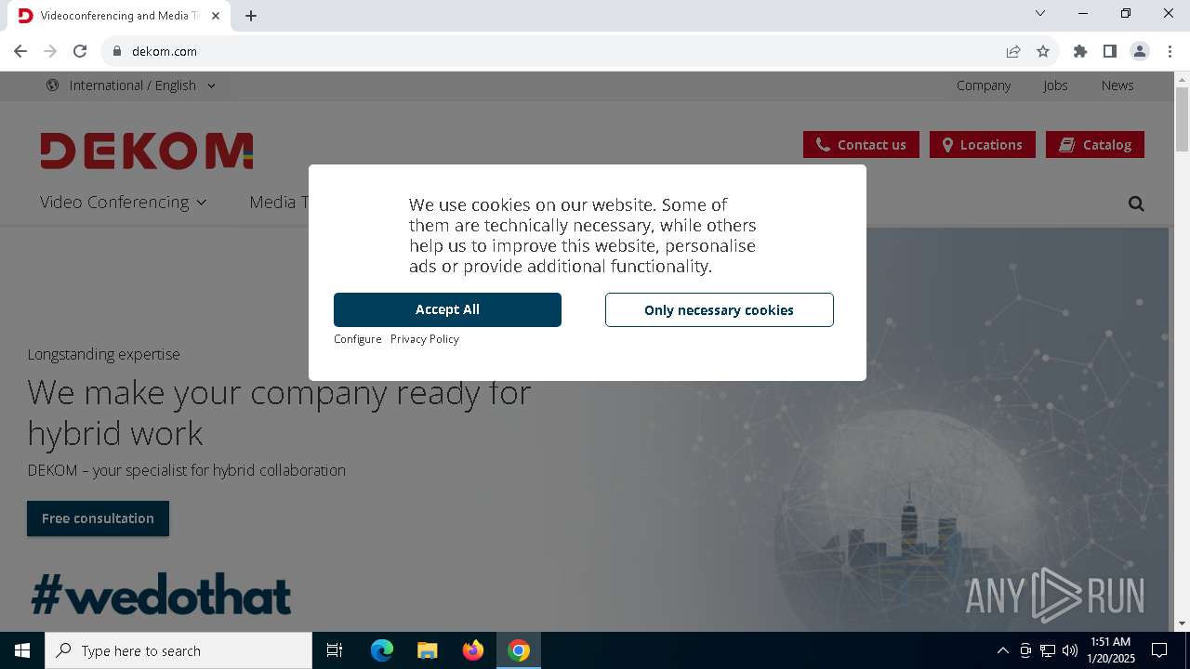This screenshot has width=1190, height=669.
Task: Open the taskbar clock and date
Action: (1111, 650)
